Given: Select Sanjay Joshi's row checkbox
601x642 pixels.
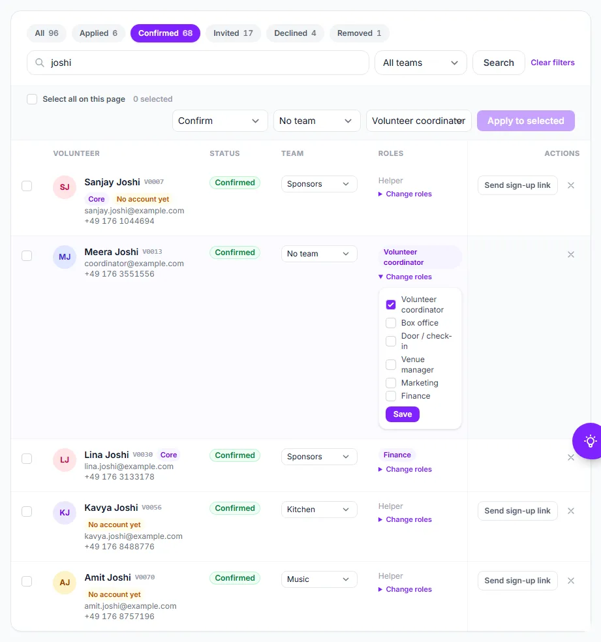Looking at the screenshot, I should 27,186.
